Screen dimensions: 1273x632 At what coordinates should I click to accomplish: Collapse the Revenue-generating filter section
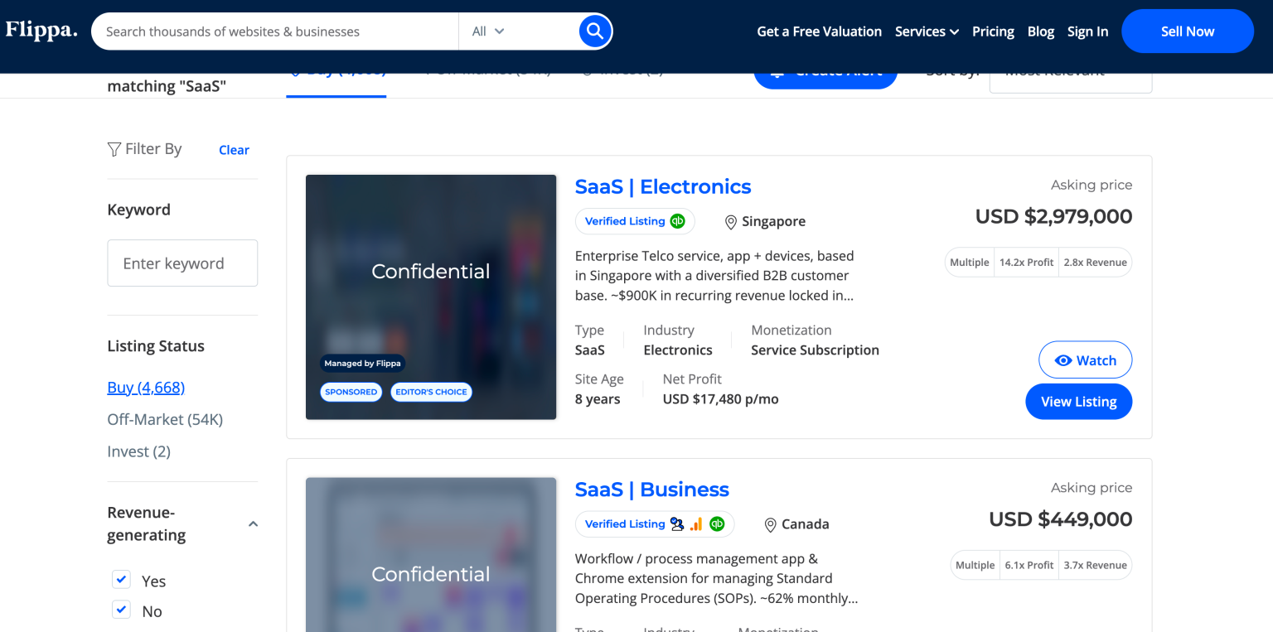point(253,523)
